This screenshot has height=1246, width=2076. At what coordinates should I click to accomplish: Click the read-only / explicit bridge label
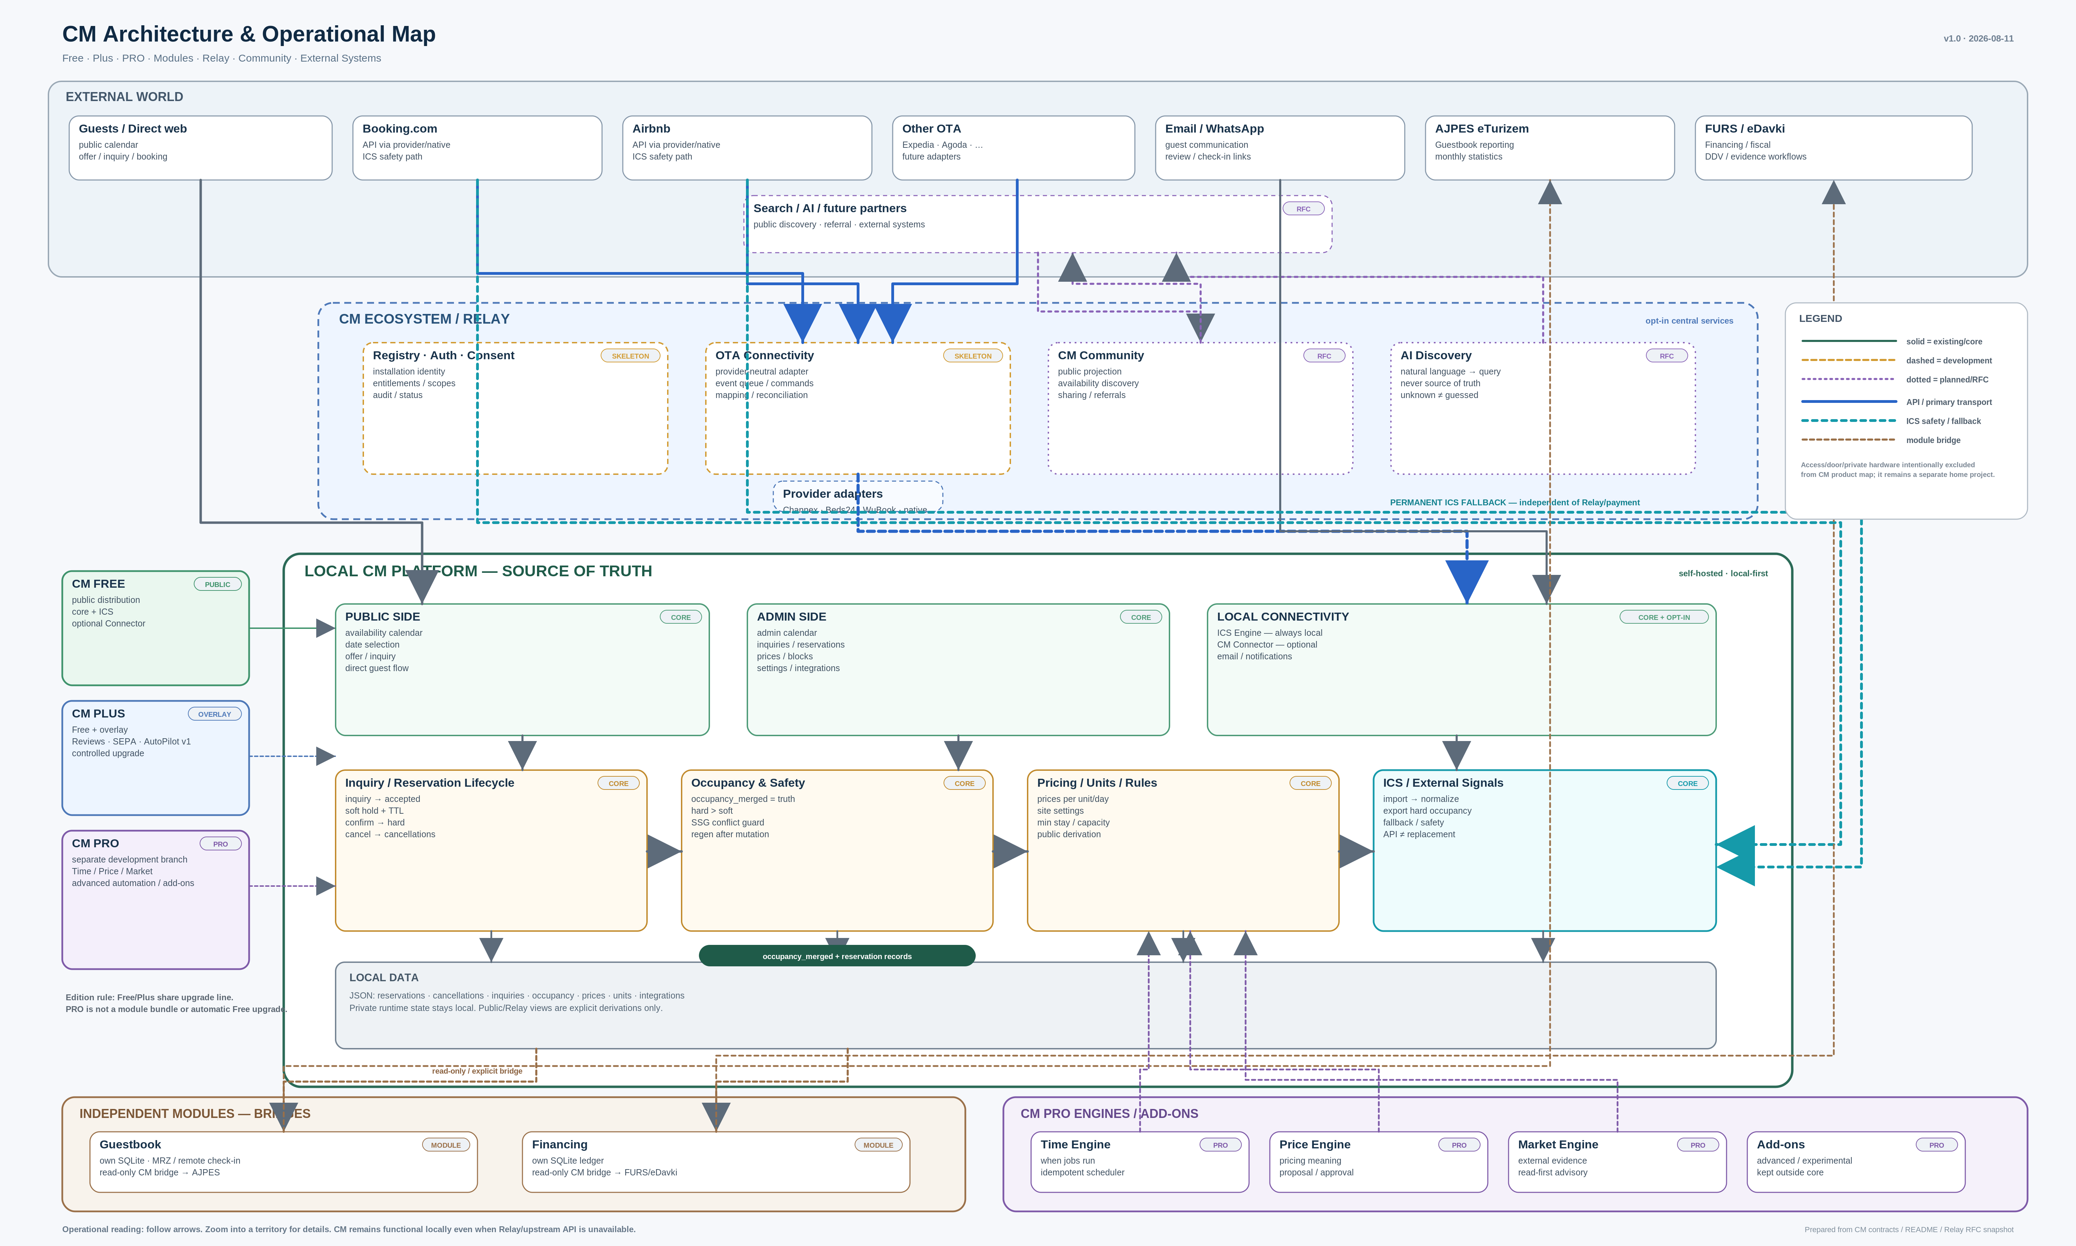[x=477, y=1071]
